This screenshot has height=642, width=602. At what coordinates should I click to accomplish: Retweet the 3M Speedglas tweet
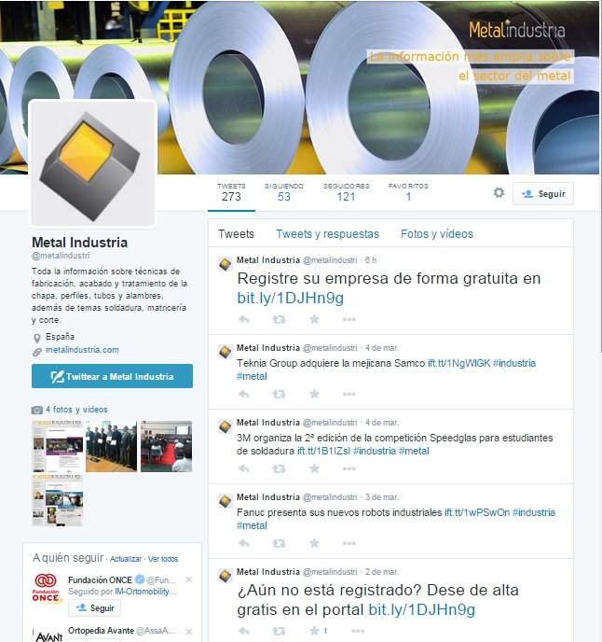click(279, 468)
